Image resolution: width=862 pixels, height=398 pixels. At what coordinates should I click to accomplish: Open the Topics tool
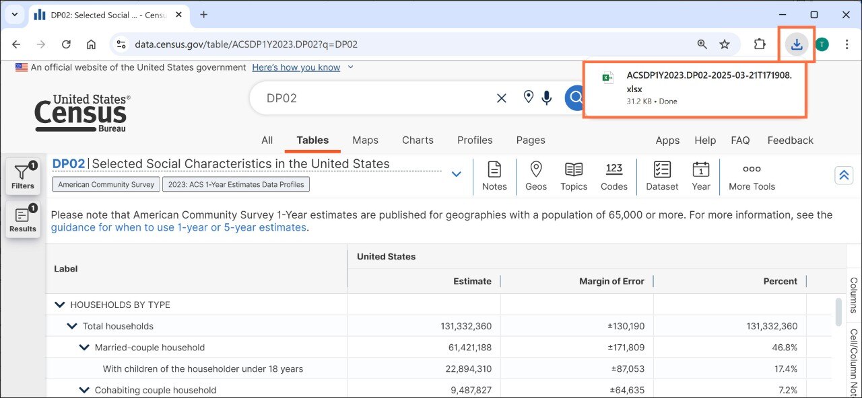[x=574, y=176]
